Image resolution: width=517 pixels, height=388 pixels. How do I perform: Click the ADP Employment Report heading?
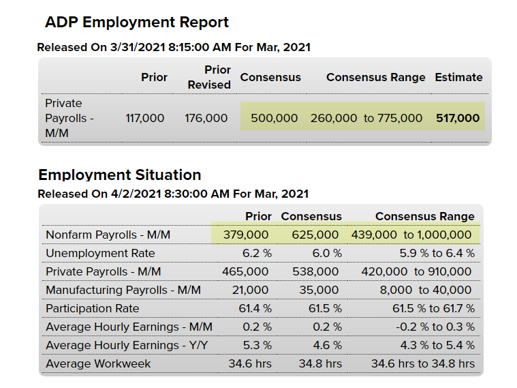pyautogui.click(x=136, y=22)
